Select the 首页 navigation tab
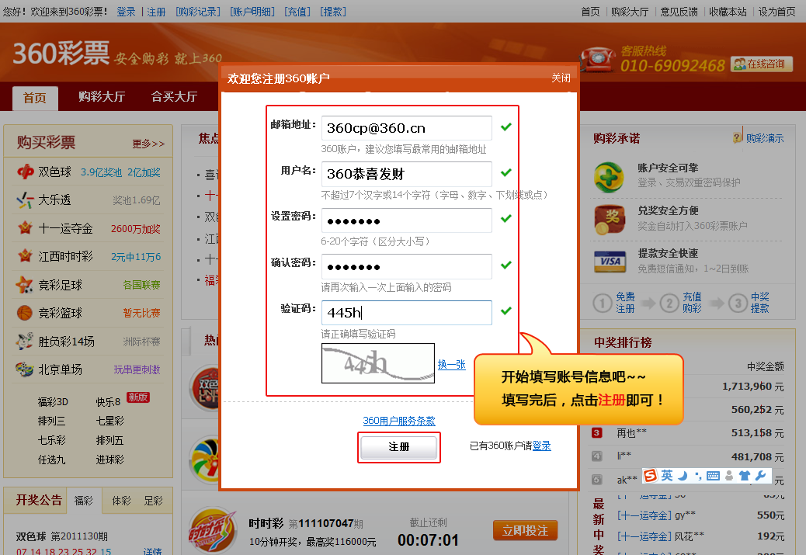806x555 pixels. pos(35,98)
